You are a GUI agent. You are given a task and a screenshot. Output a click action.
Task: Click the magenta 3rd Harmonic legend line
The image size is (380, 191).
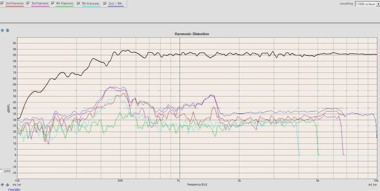(40, 6)
